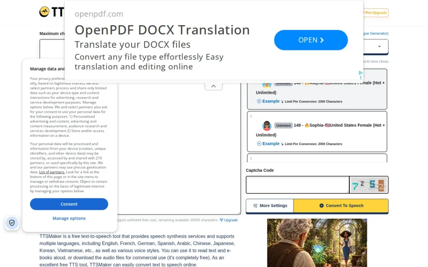Open the illustrated garden ad image
Screen dimensions: 428x267
click(x=317, y=243)
